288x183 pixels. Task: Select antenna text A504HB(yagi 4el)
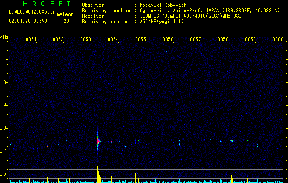point(162,22)
